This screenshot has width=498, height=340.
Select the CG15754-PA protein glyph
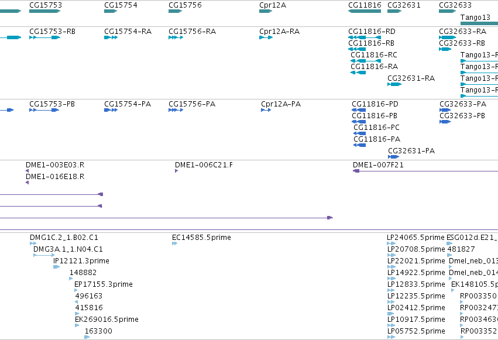point(111,110)
